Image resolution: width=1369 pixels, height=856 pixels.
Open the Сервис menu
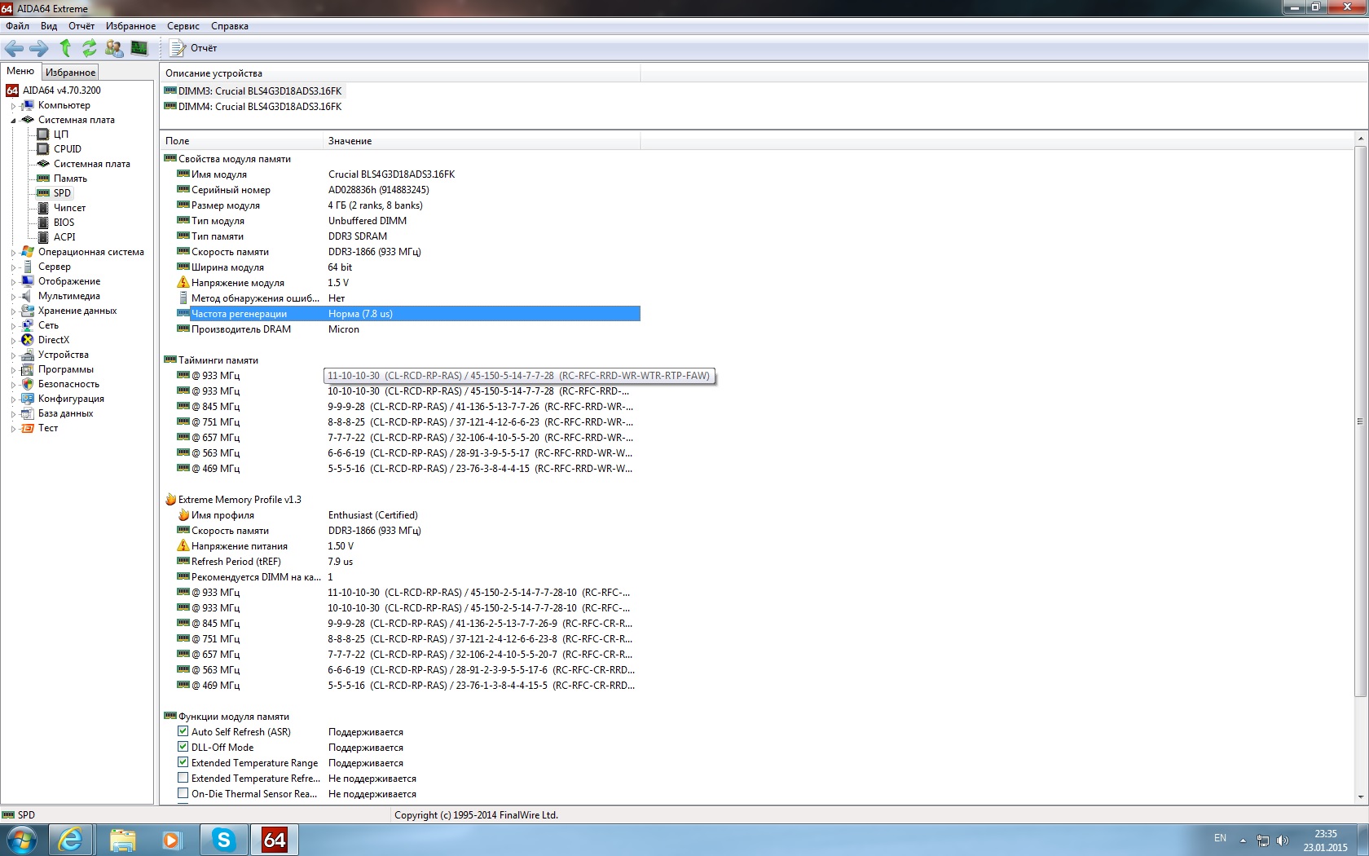[183, 26]
